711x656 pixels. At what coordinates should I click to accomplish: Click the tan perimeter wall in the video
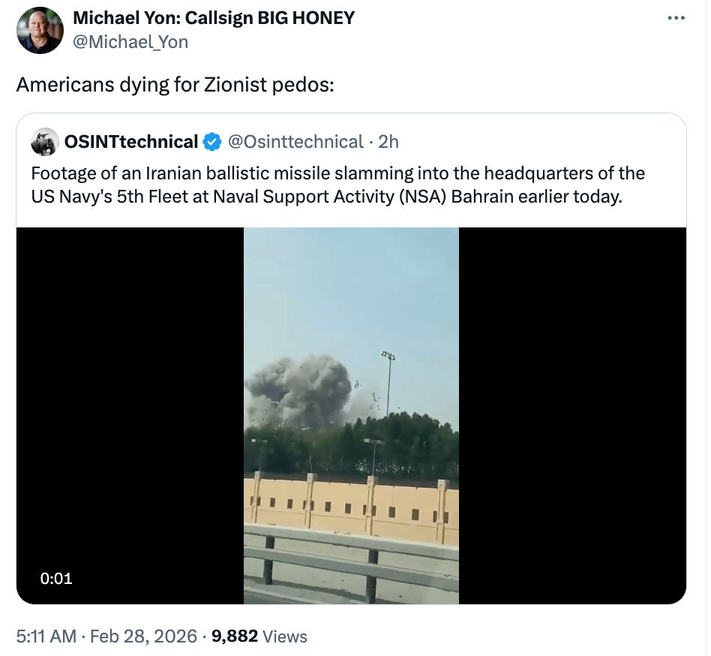tap(351, 507)
